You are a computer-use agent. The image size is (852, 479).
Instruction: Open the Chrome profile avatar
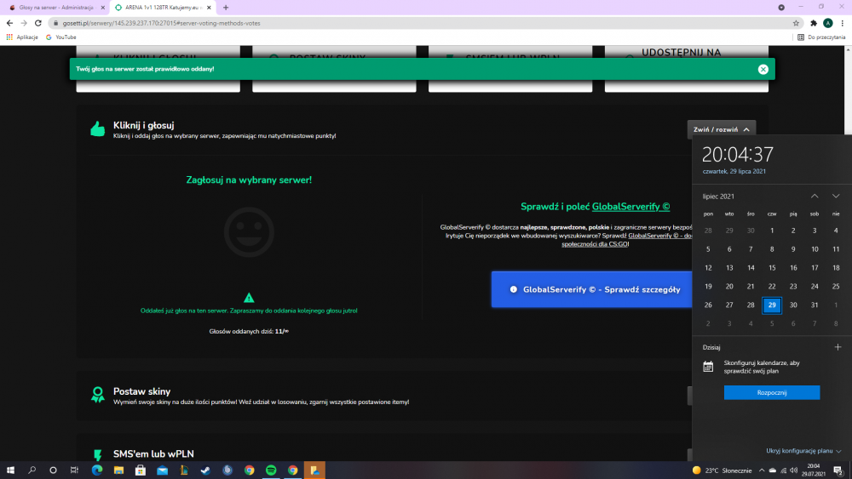(x=827, y=23)
